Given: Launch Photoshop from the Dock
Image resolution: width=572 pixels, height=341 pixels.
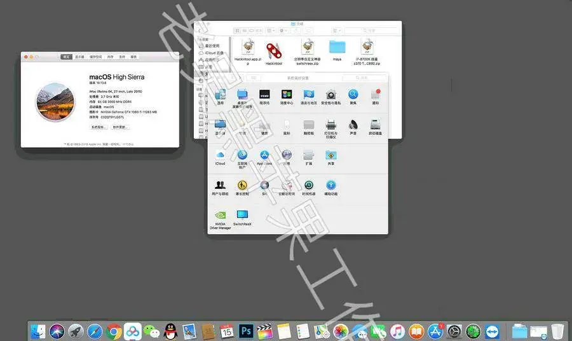Looking at the screenshot, I should click(246, 331).
